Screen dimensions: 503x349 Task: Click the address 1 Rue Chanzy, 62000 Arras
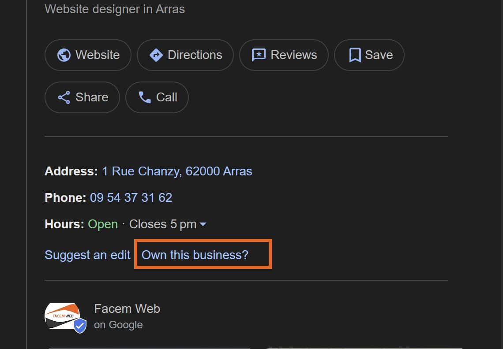[x=176, y=171]
